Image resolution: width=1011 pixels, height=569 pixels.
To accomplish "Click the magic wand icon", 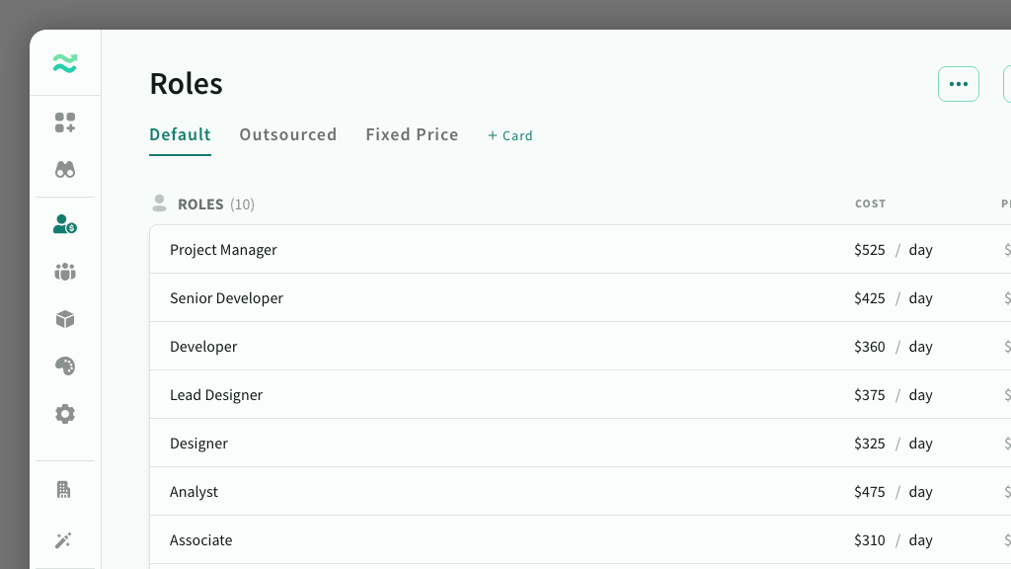I will (x=65, y=539).
